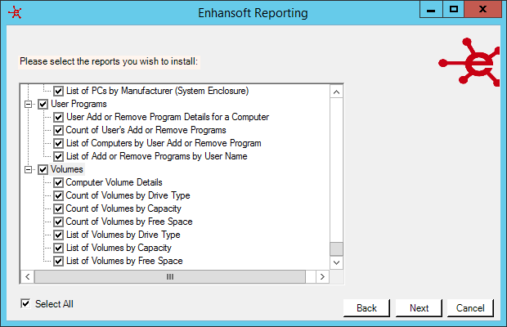Uncheck List of Volumes by Drive Type checkbox

[58, 235]
